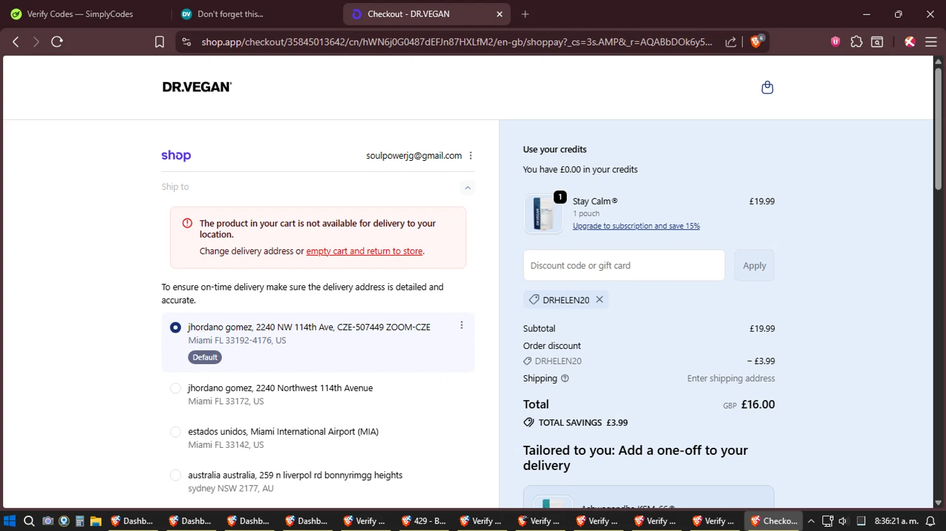Screen dimensions: 946x531
Task: Open the Checko... taskbar window
Action: click(774, 521)
